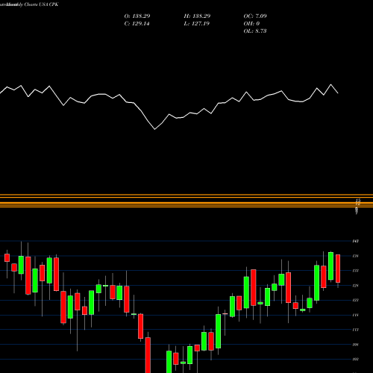Click the 108 price axis label
Screen dimensions: 373x373
tap(355, 345)
